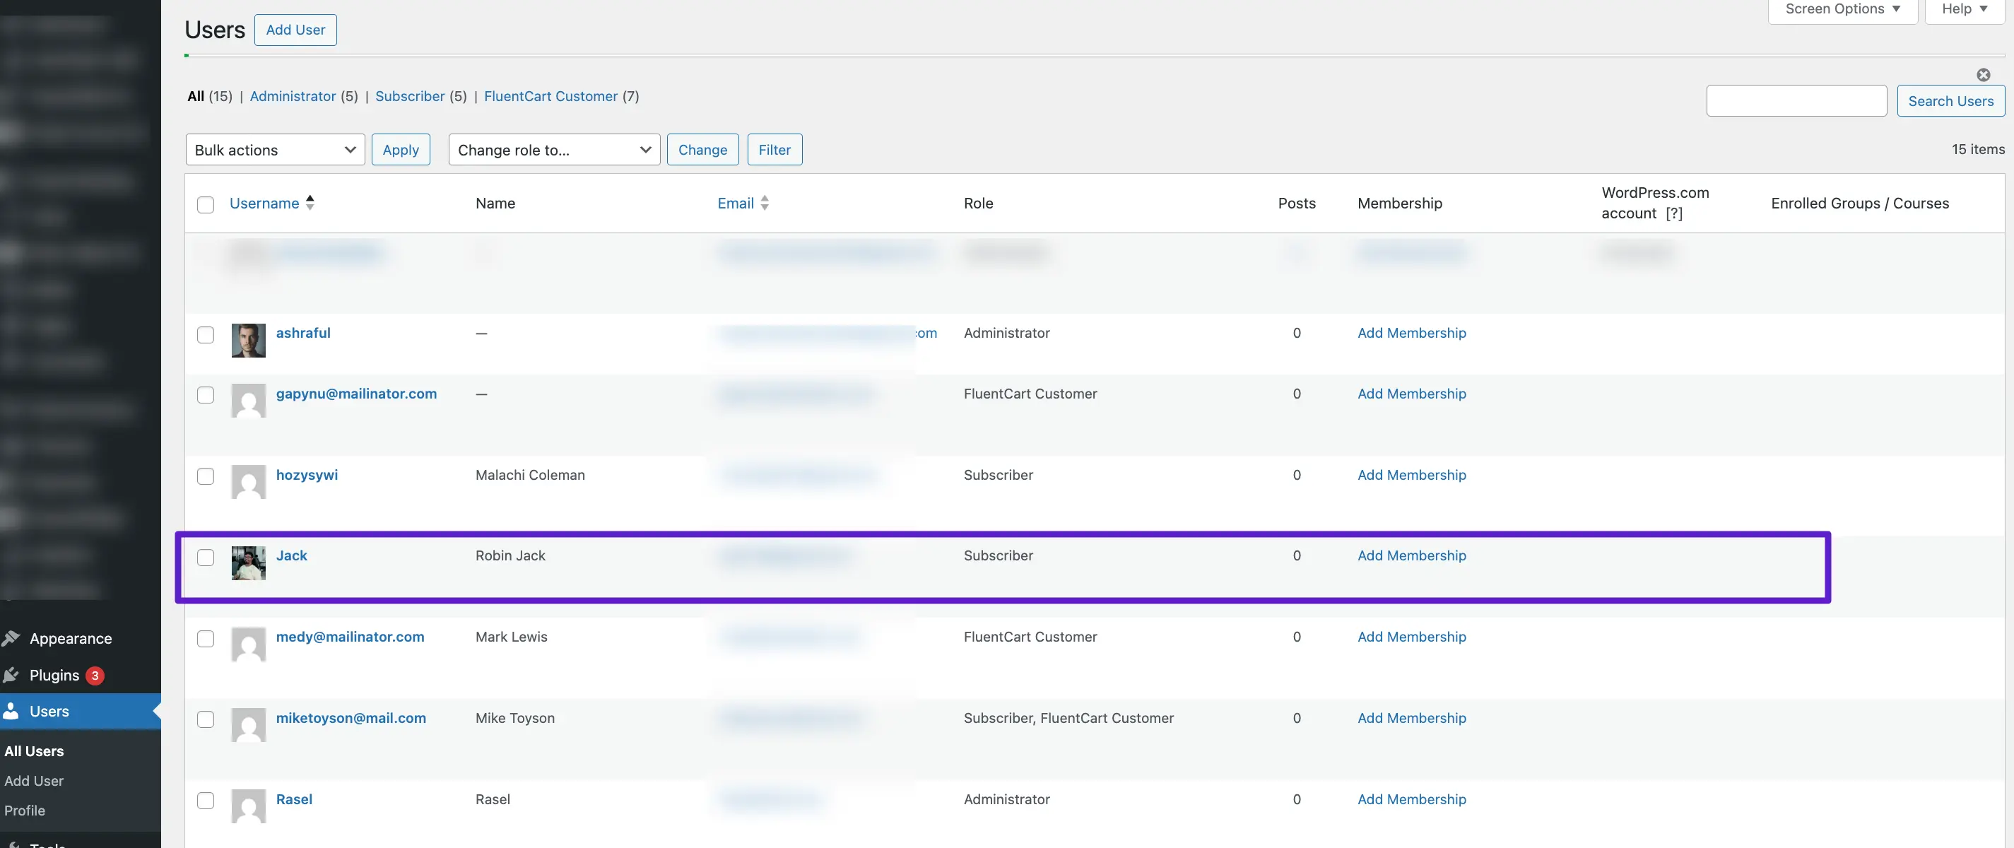The width and height of the screenshot is (2014, 848).
Task: Select the Rasel row checkbox
Action: pyautogui.click(x=206, y=801)
